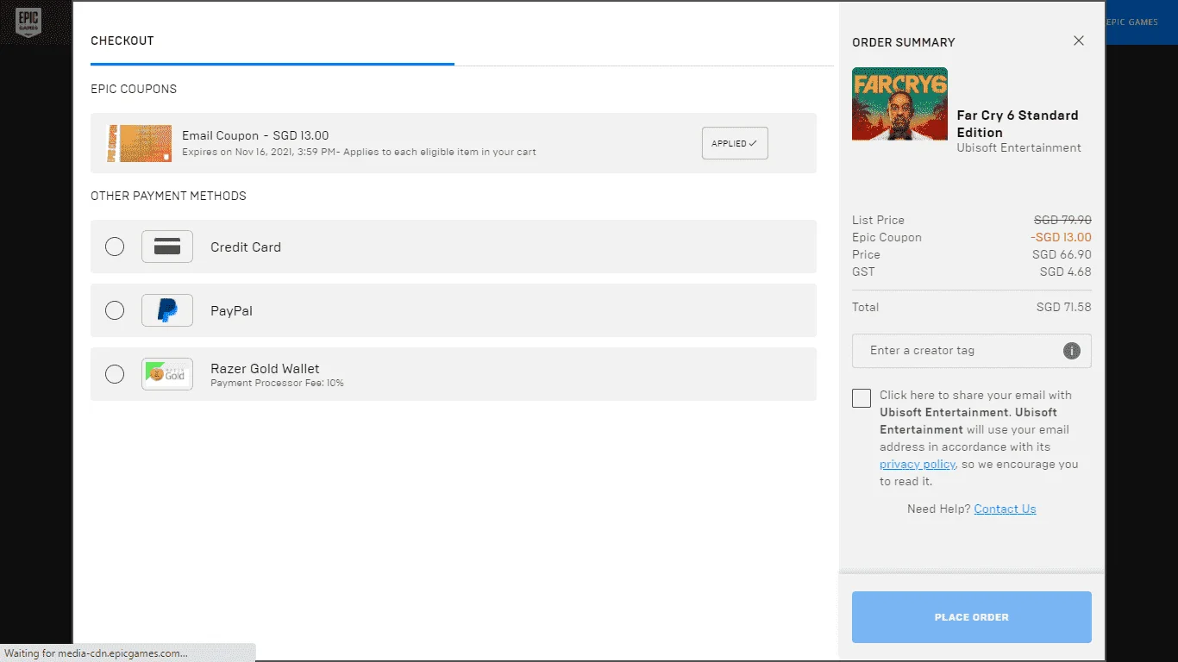Click the Payment Processor Fee: 10% text
The image size is (1178, 662).
pyautogui.click(x=277, y=383)
